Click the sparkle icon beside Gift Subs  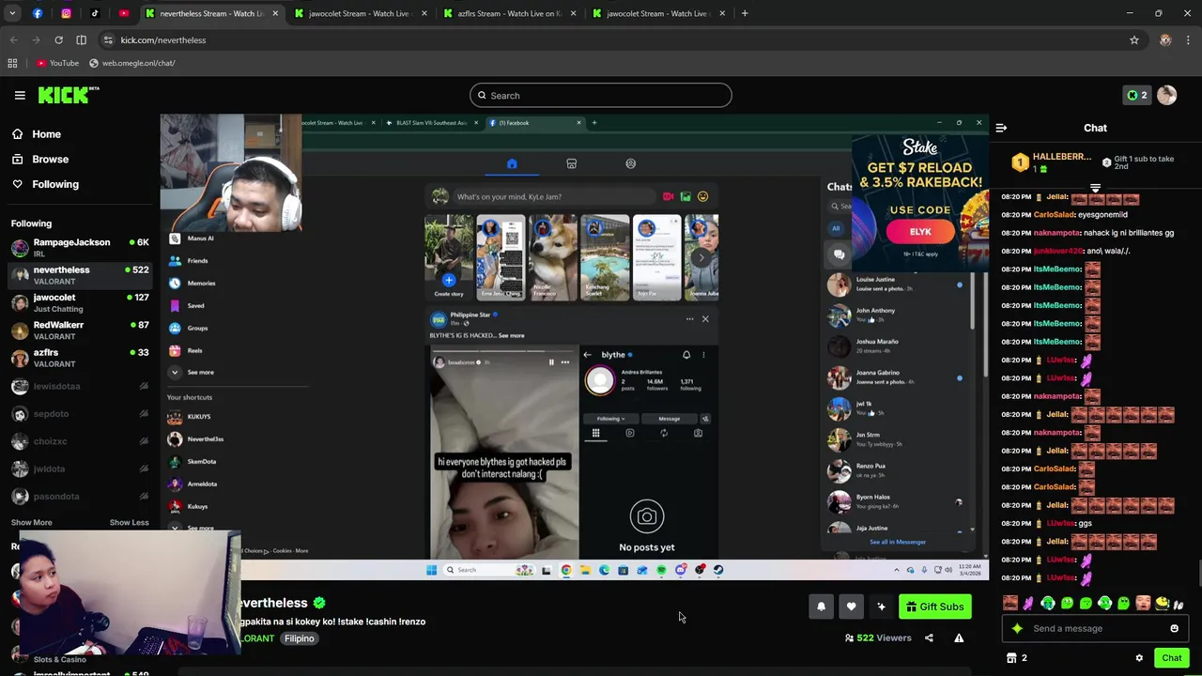coord(881,607)
